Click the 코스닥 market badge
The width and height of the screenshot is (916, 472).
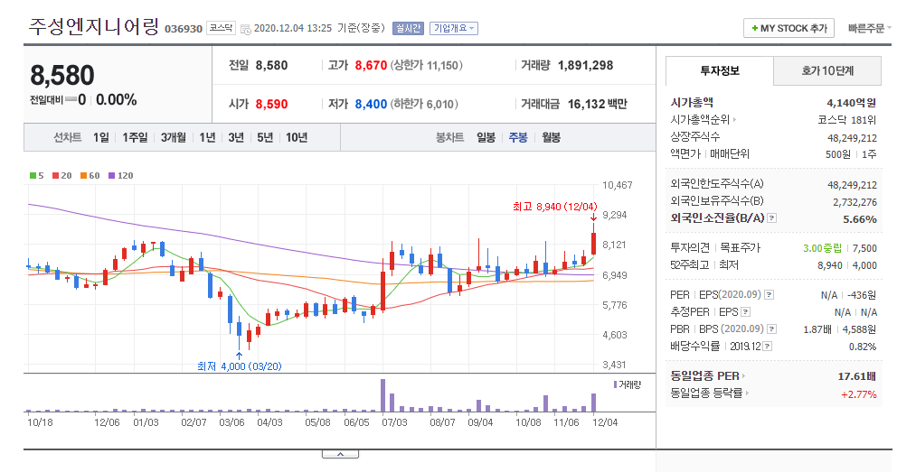pos(221,28)
